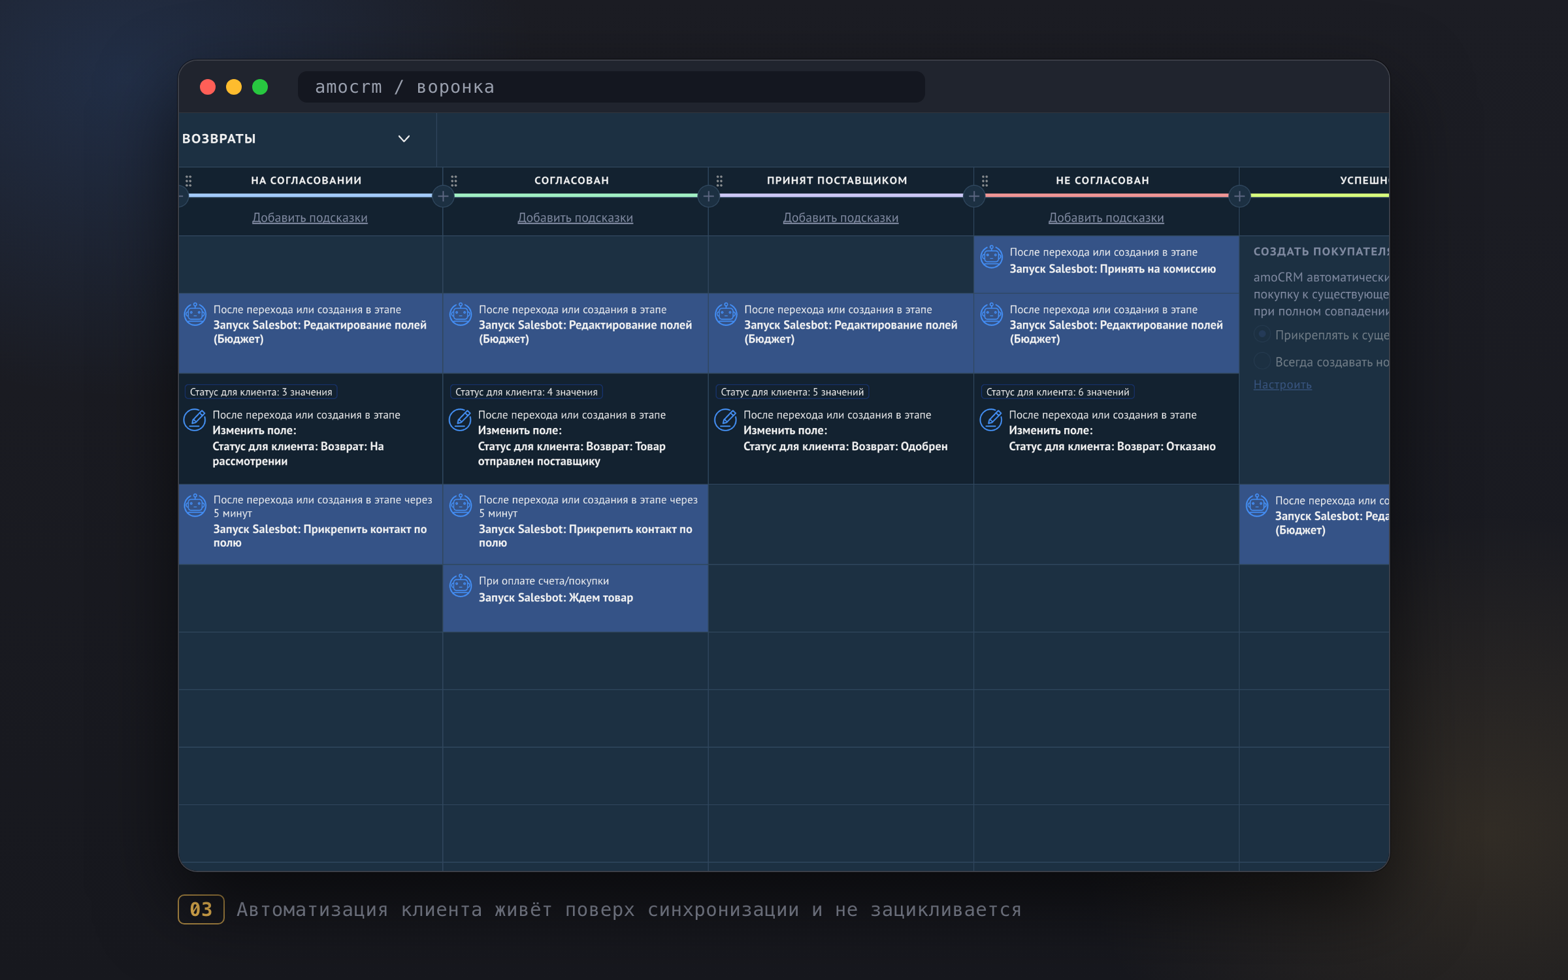The width and height of the screenshot is (1568, 980).
Task: Click При оплате счета/покупки trigger text
Action: pyautogui.click(x=544, y=581)
